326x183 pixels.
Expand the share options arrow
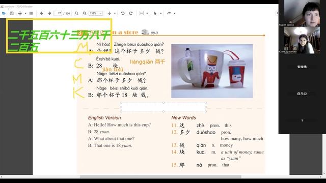174,13
